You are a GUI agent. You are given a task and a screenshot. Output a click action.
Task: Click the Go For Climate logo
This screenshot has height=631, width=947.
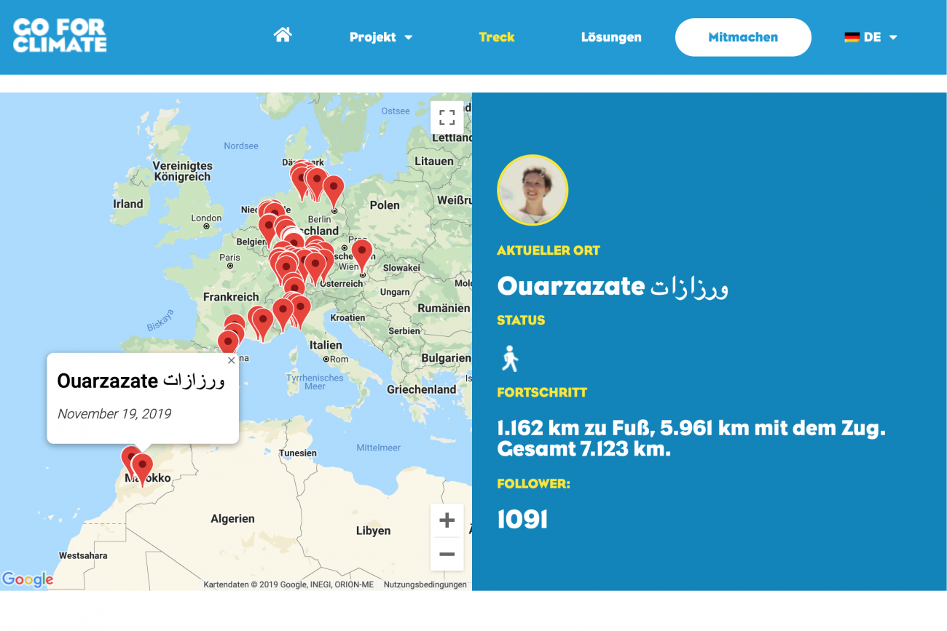(60, 36)
